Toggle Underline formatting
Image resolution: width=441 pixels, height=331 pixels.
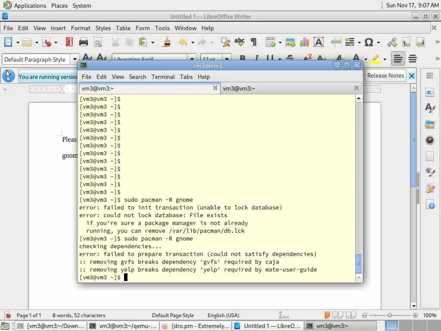[270, 58]
